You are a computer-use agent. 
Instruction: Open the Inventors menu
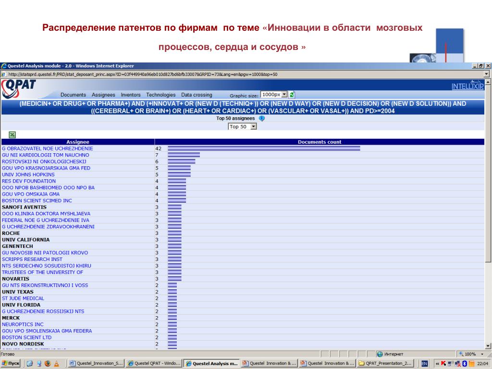coord(131,95)
